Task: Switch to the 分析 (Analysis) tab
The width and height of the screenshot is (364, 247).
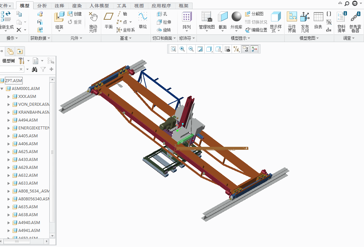Action: point(42,6)
